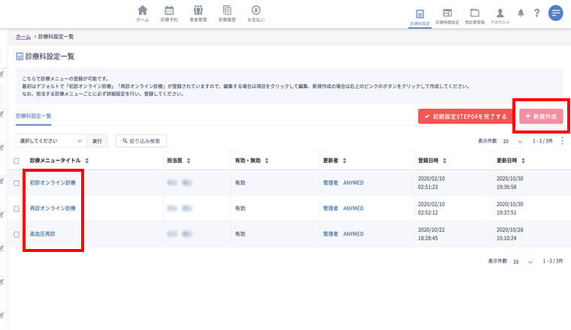Sort by 診療メニュータイトル arrows

coord(87,160)
